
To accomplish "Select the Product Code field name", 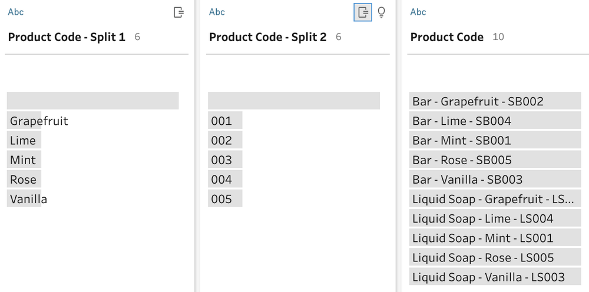I will (446, 37).
